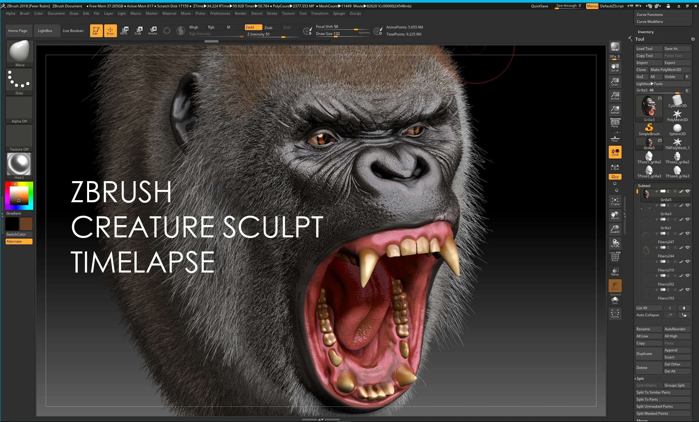The image size is (699, 422).
Task: Enable Zsub sculpting mode
Action: click(x=272, y=28)
